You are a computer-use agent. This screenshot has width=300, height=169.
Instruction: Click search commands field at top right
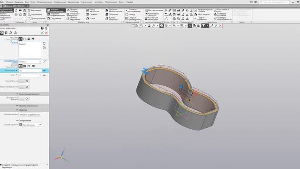pos(274,2)
